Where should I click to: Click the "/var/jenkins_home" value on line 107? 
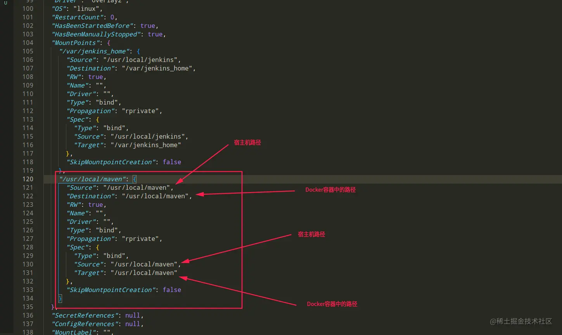(157, 68)
